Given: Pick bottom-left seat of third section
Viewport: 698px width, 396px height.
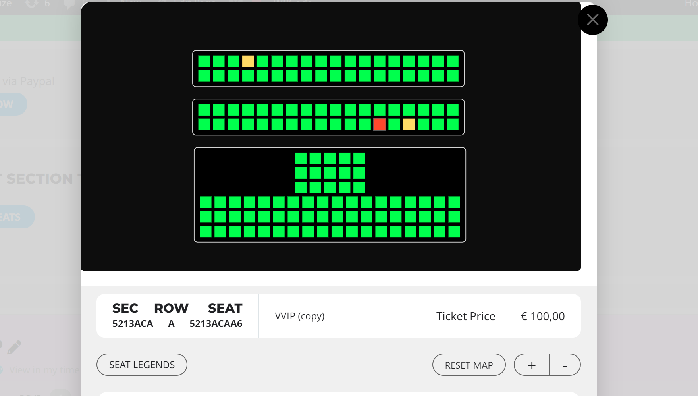Looking at the screenshot, I should pyautogui.click(x=206, y=231).
